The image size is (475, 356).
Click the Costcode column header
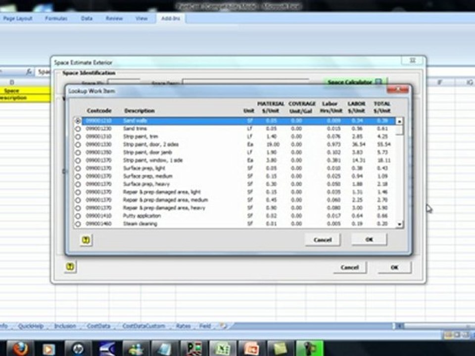99,111
